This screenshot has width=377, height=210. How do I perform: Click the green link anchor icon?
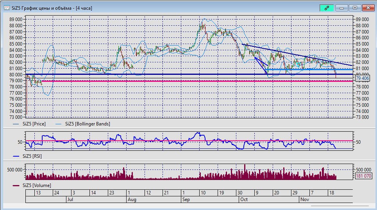point(327,7)
